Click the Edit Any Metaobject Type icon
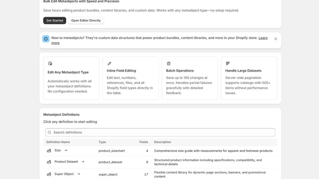Viewport: 319px width, 179px height. pyautogui.click(x=50, y=64)
